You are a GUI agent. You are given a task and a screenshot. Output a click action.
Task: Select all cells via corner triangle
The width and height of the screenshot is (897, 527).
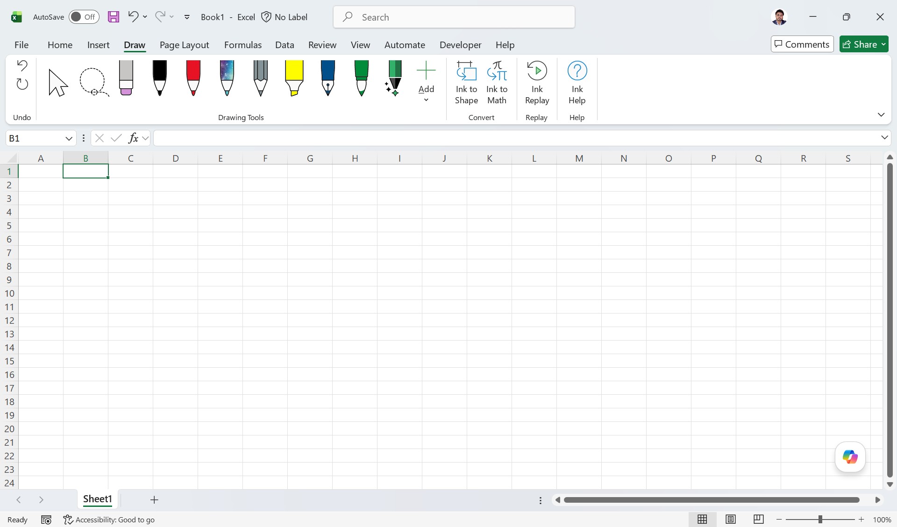(x=12, y=158)
